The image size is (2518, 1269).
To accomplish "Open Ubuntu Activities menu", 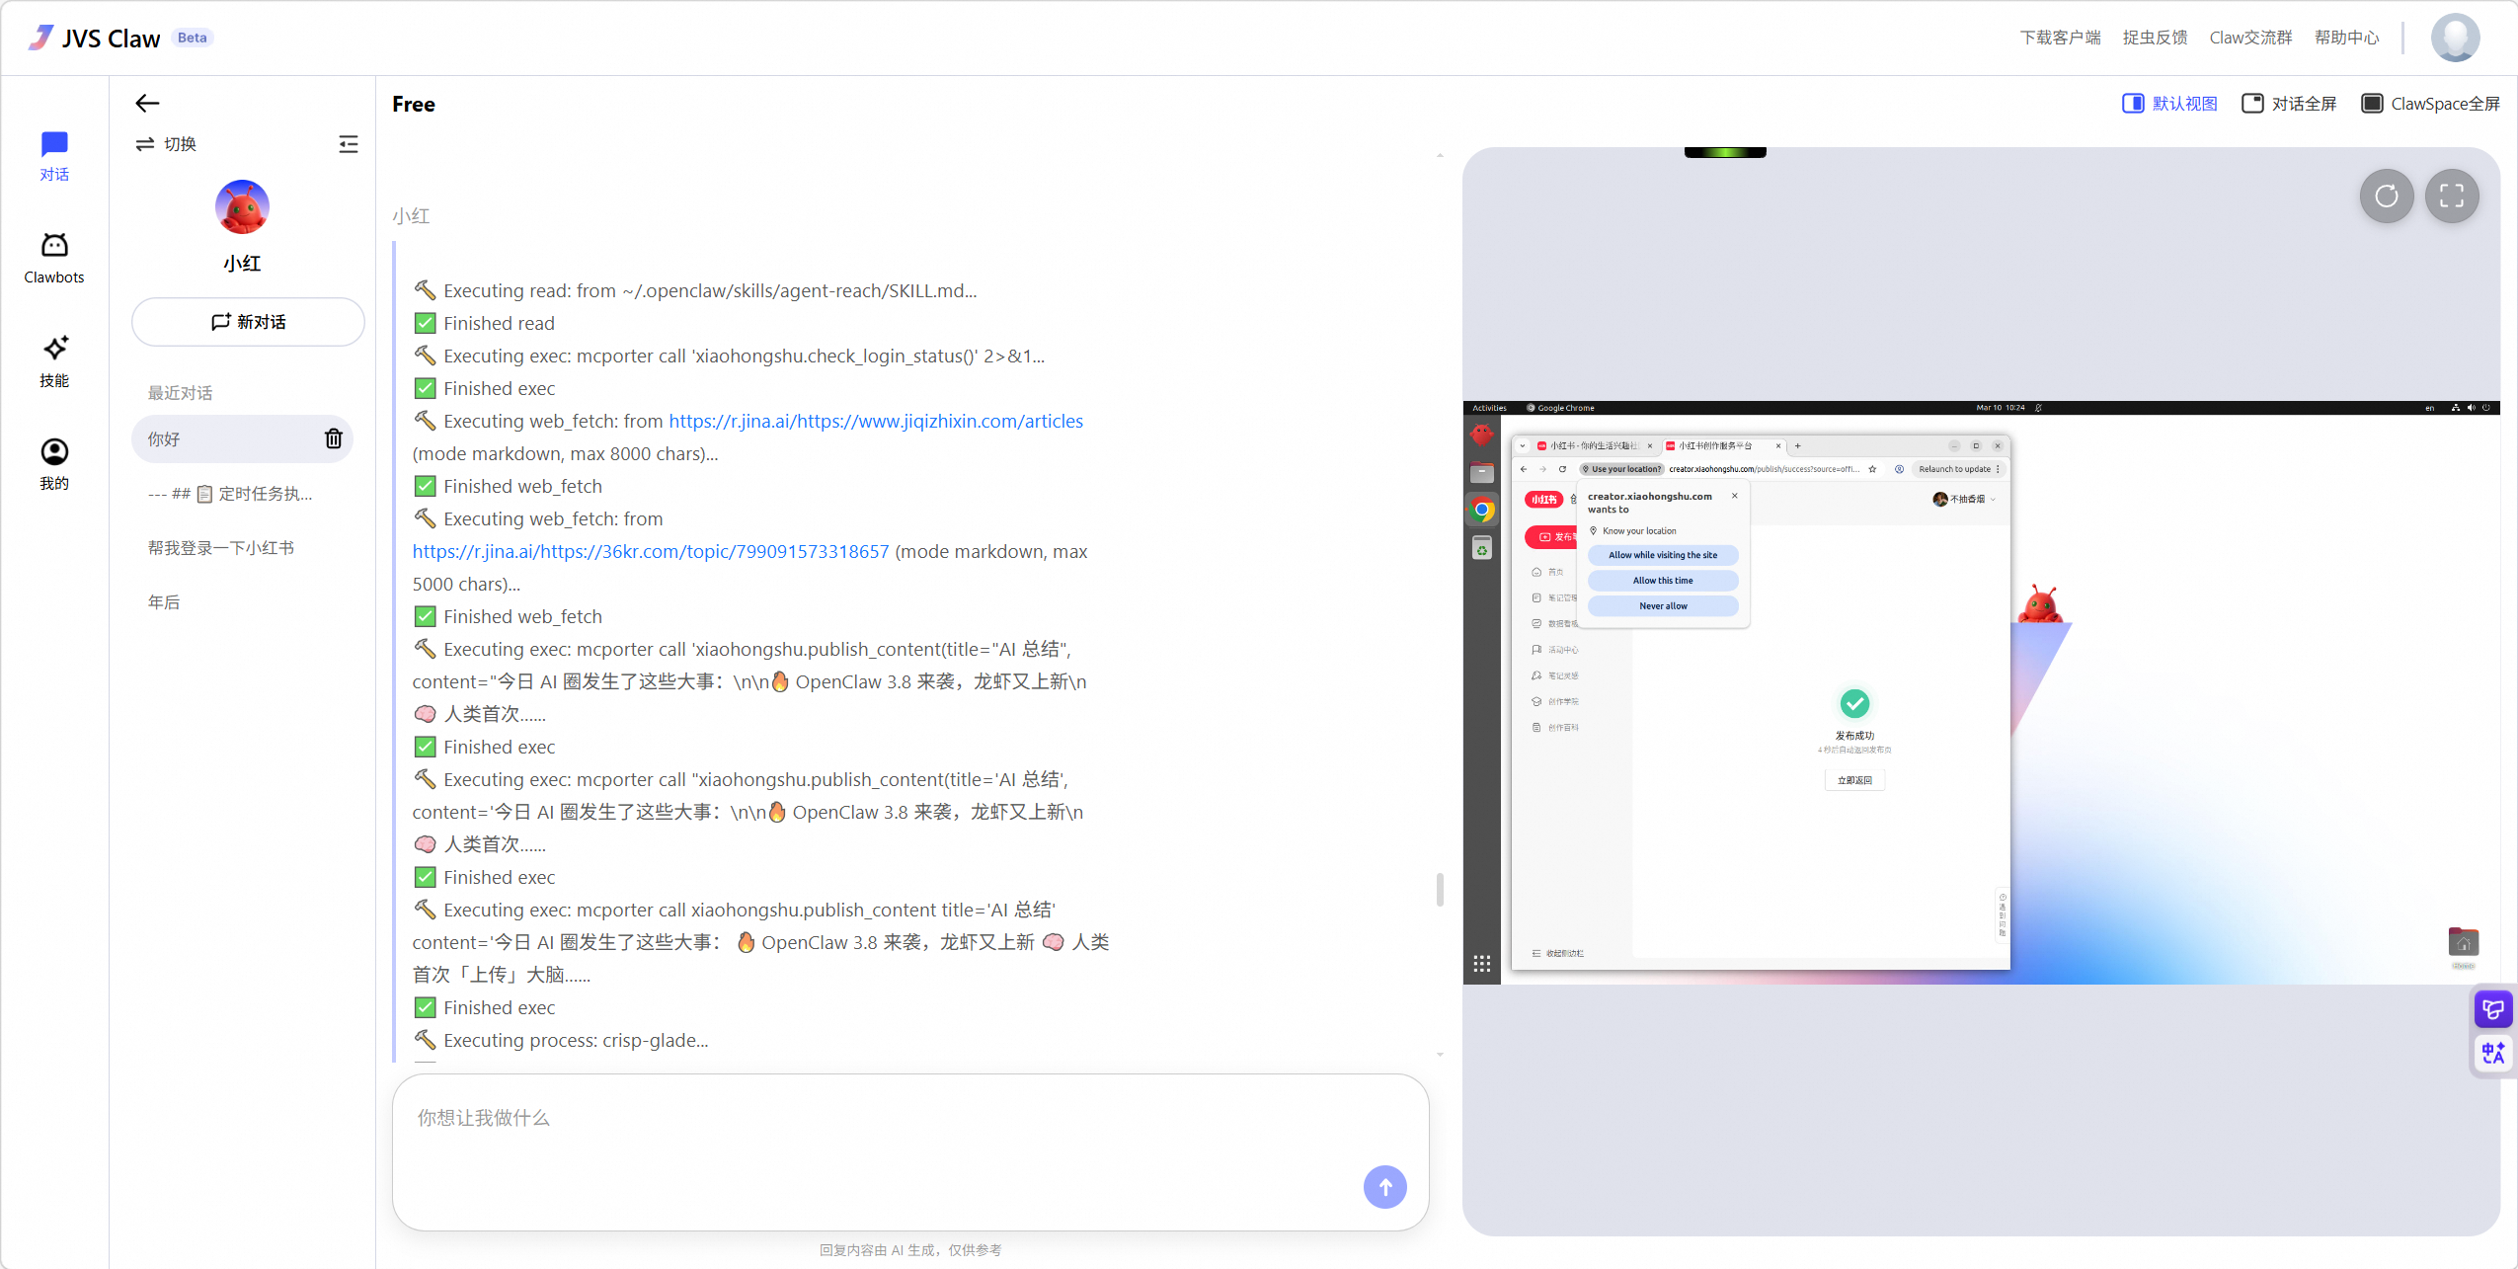I will tap(1489, 407).
